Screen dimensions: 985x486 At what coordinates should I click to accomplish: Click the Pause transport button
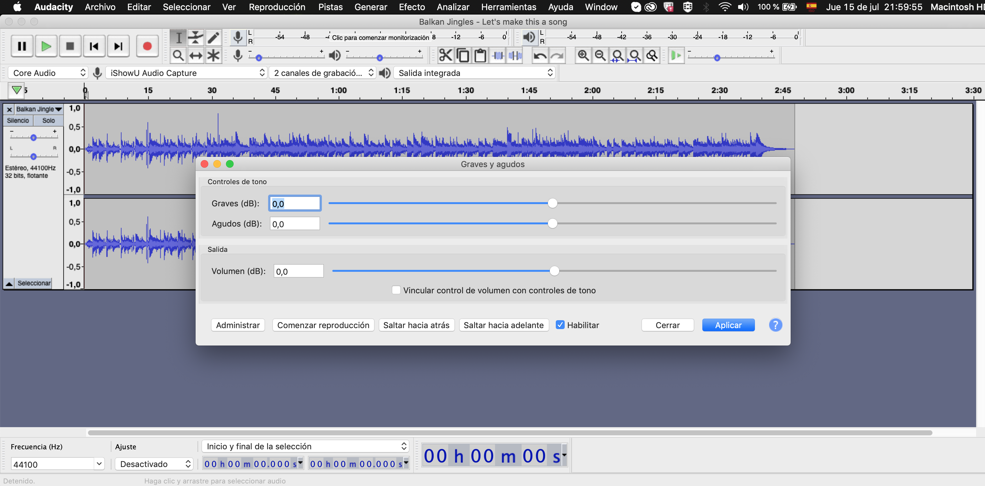[x=22, y=46]
